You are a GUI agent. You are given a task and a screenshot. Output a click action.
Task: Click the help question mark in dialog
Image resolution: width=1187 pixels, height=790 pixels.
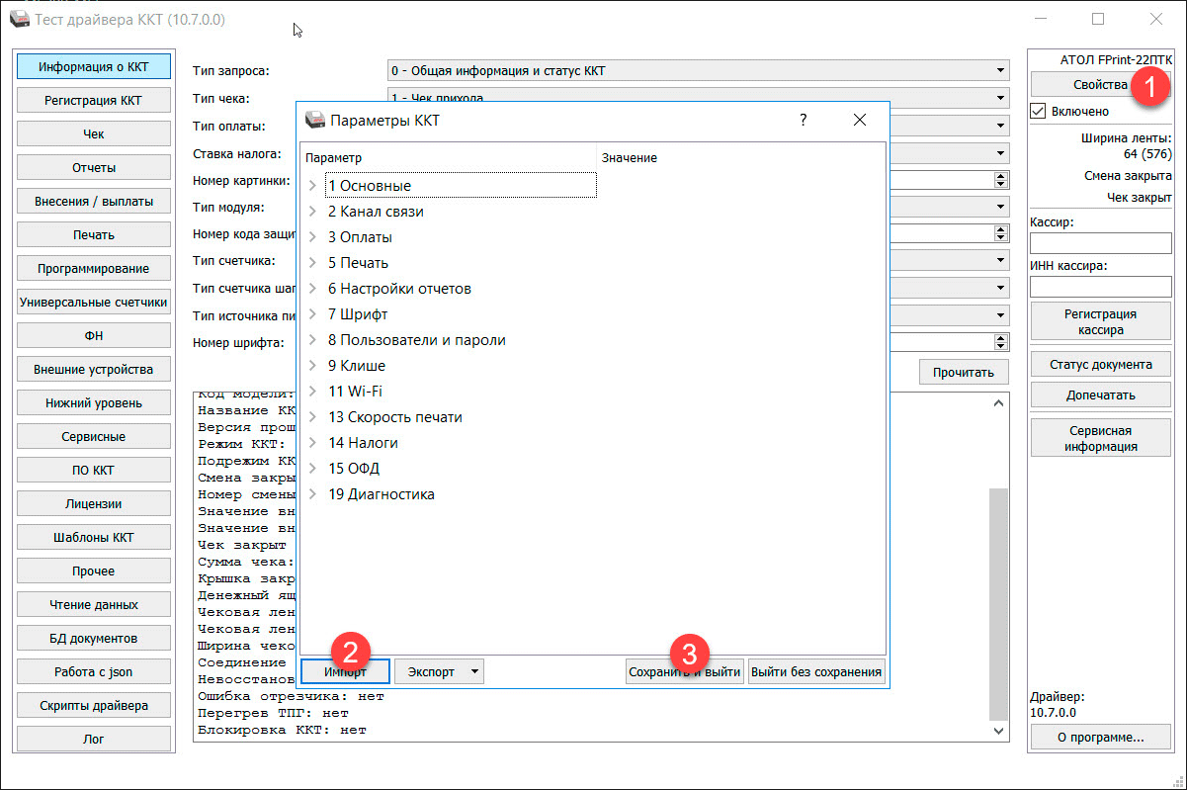803,120
